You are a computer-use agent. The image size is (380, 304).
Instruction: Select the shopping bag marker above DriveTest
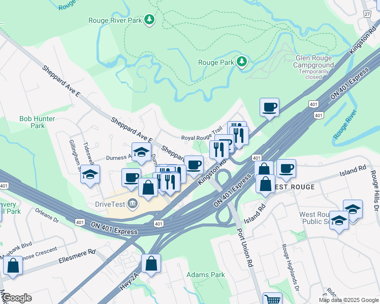click(148, 189)
